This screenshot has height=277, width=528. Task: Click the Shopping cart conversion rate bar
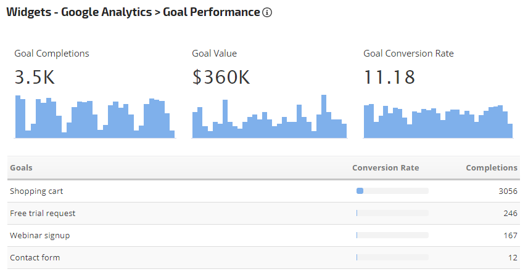[x=392, y=191]
